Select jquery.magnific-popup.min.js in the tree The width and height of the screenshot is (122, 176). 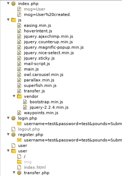(54, 47)
